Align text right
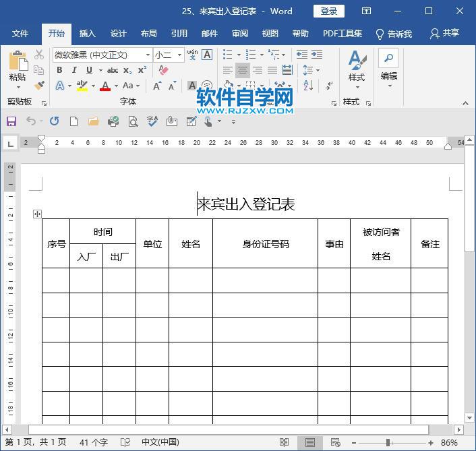Viewport: 476px width, 451px height. click(258, 70)
